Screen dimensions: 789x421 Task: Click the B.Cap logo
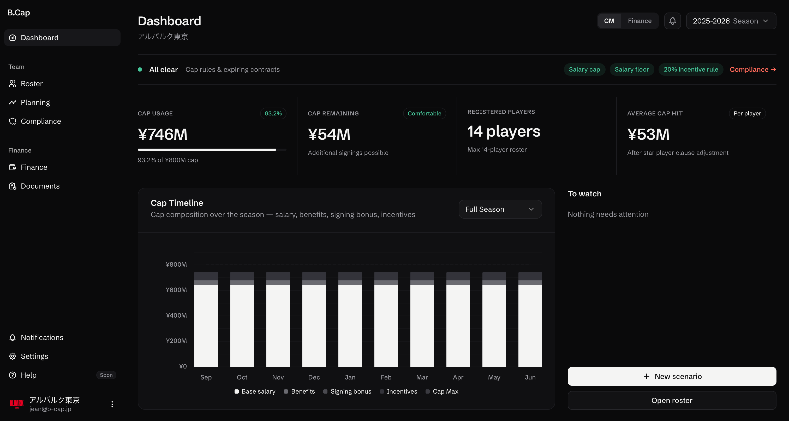pos(19,13)
